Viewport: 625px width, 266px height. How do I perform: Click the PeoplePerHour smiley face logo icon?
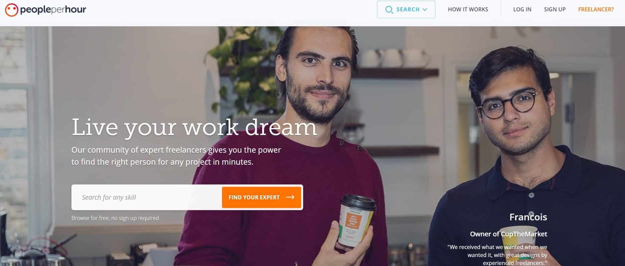[x=11, y=10]
